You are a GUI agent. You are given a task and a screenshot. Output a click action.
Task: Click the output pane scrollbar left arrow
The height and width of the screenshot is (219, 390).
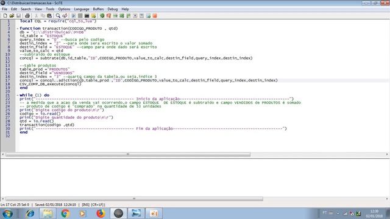2,199
